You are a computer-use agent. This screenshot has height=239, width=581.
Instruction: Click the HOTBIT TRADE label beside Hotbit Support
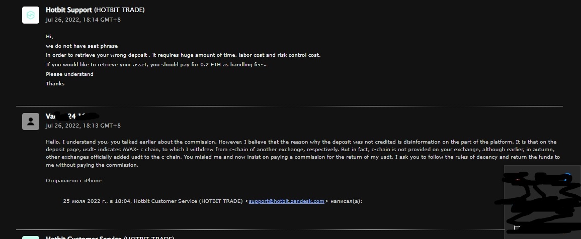[119, 10]
